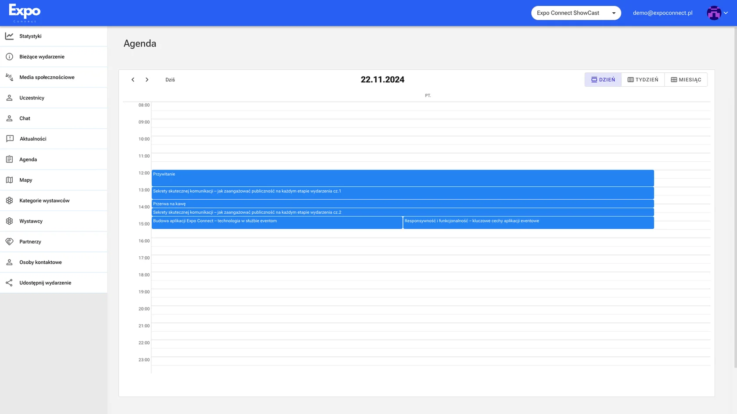Open the Responsywność i funkcjonalność event
Screen dimensions: 737x414
[529, 223]
